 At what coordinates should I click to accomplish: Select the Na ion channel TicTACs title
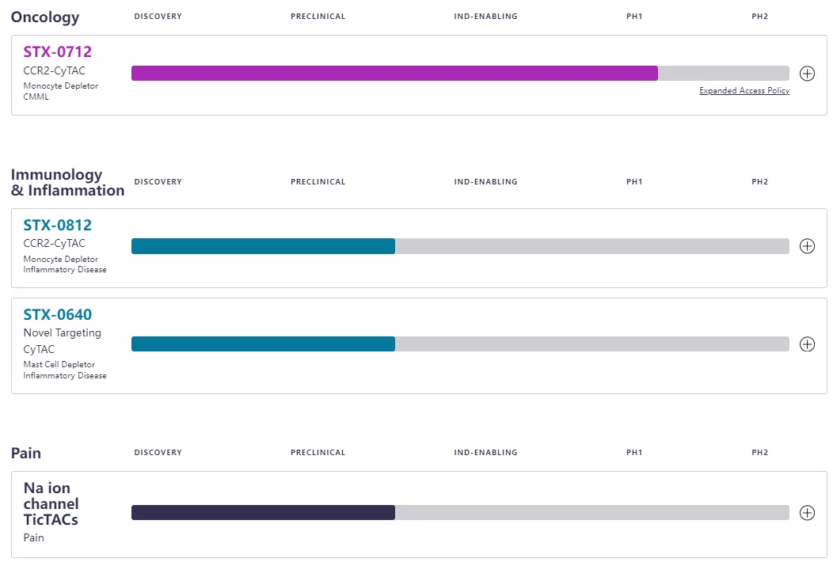(x=51, y=504)
